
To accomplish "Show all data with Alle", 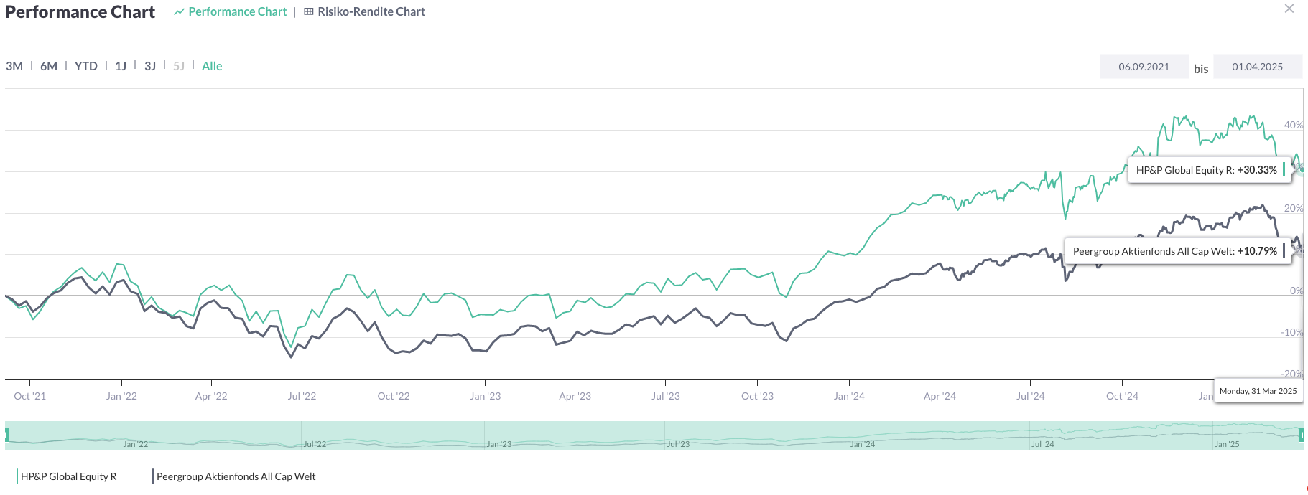I will click(212, 66).
